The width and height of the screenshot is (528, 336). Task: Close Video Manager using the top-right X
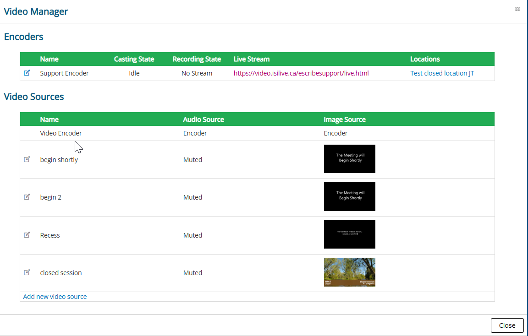(517, 9)
